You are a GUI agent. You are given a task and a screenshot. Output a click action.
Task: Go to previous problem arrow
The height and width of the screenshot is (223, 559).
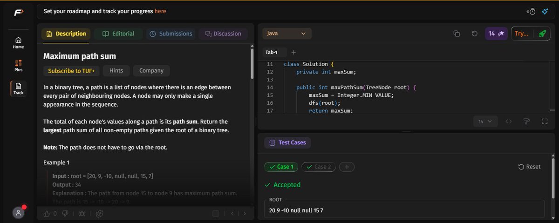click(232, 214)
